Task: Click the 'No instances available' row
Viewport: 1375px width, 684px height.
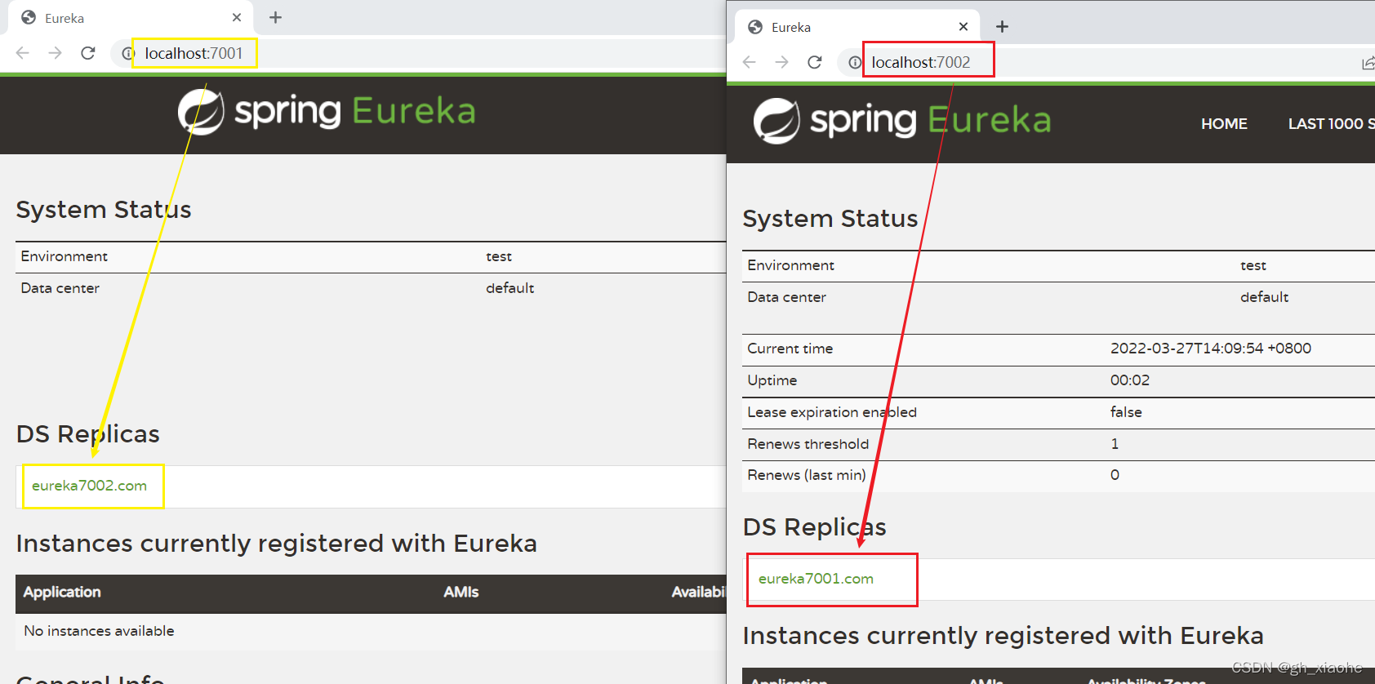Action: [x=371, y=631]
